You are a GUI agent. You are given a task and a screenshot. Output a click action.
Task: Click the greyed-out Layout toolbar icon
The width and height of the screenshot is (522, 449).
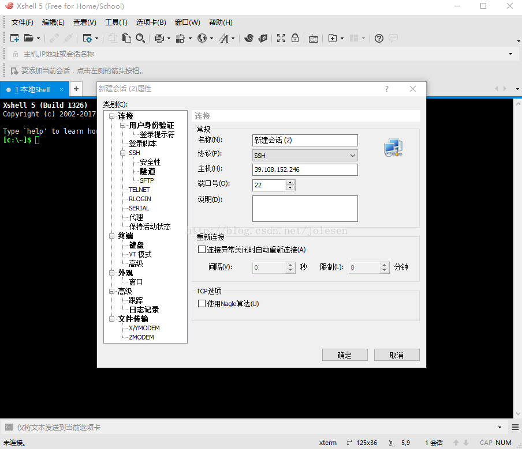click(x=354, y=38)
